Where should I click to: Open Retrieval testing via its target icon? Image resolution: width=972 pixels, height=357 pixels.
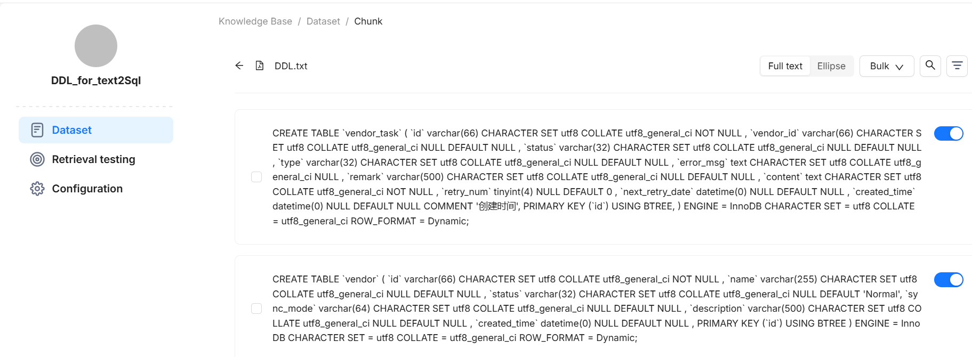click(36, 159)
